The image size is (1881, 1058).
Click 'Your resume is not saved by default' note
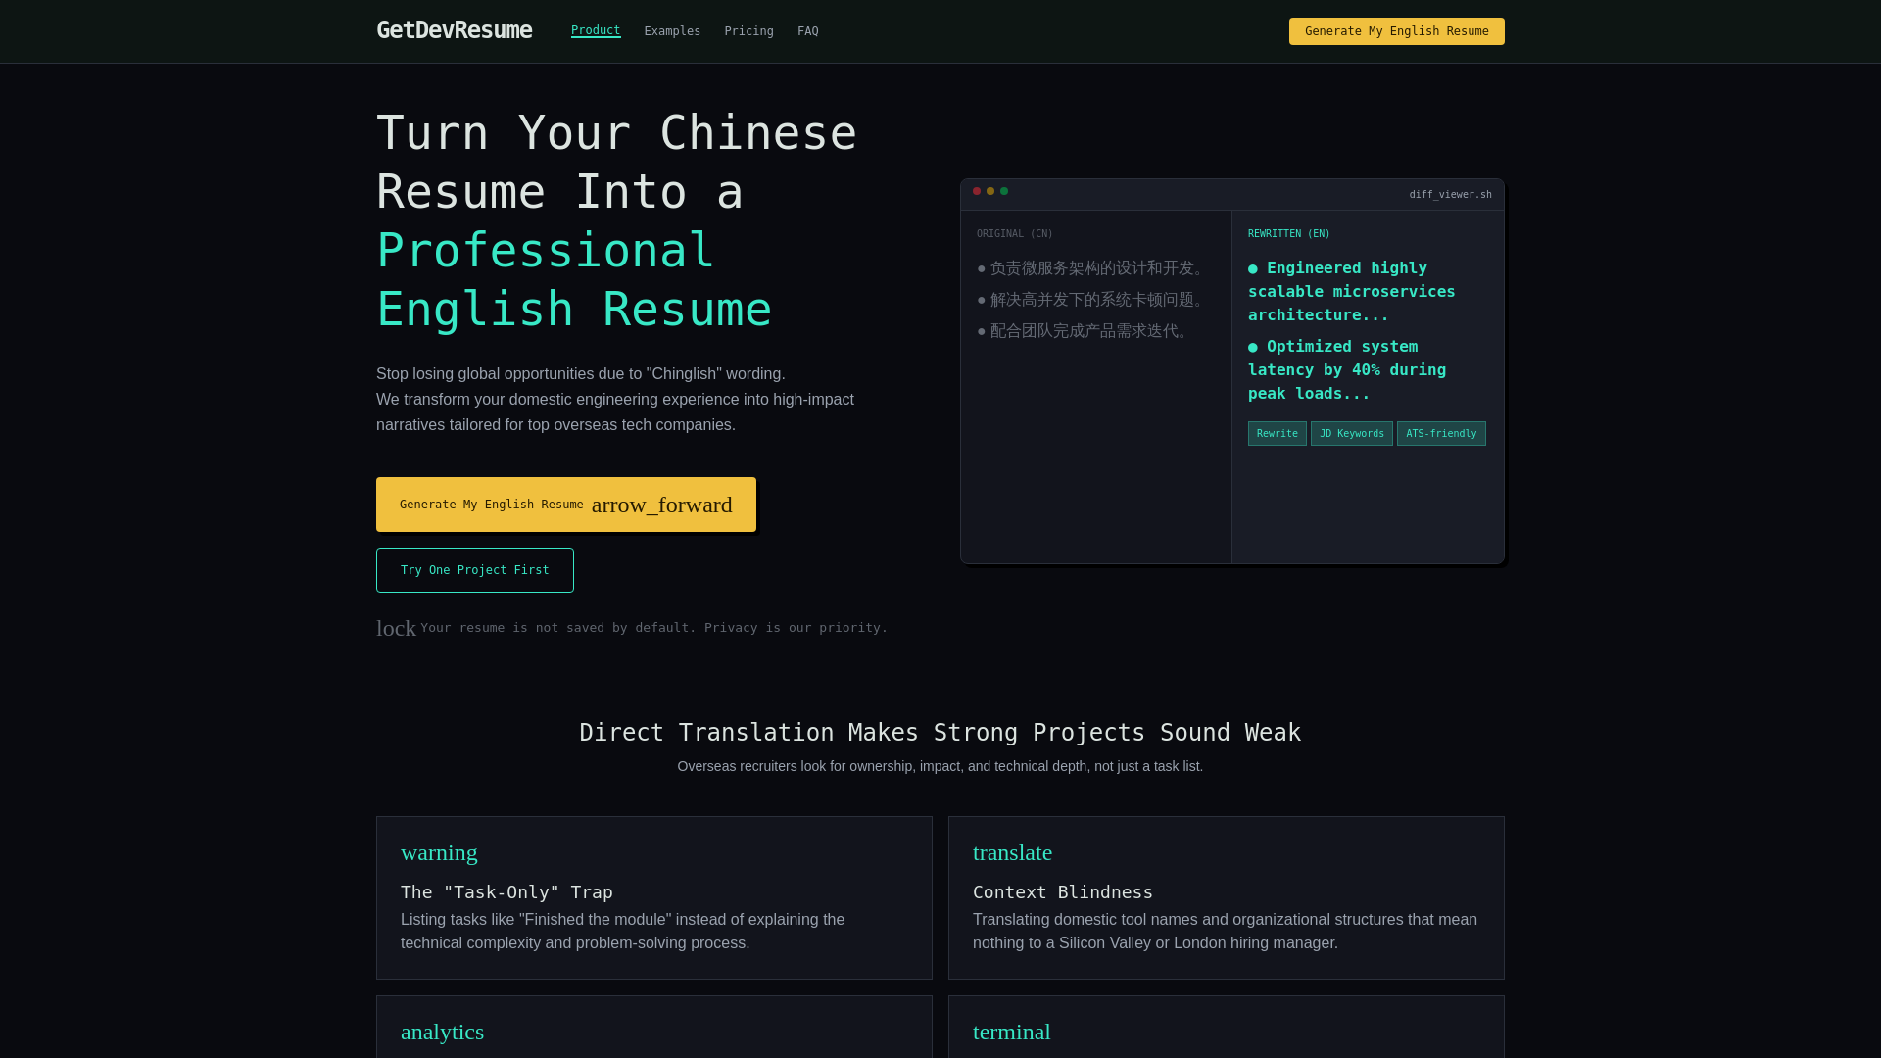[654, 628]
